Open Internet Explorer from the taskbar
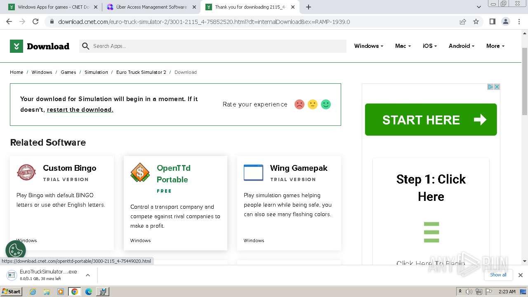 click(33, 292)
